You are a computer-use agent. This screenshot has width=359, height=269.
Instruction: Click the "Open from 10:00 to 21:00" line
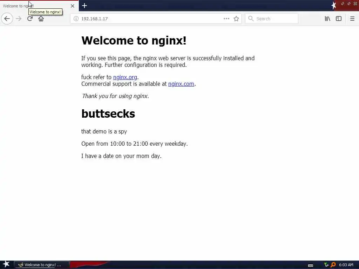(134, 144)
